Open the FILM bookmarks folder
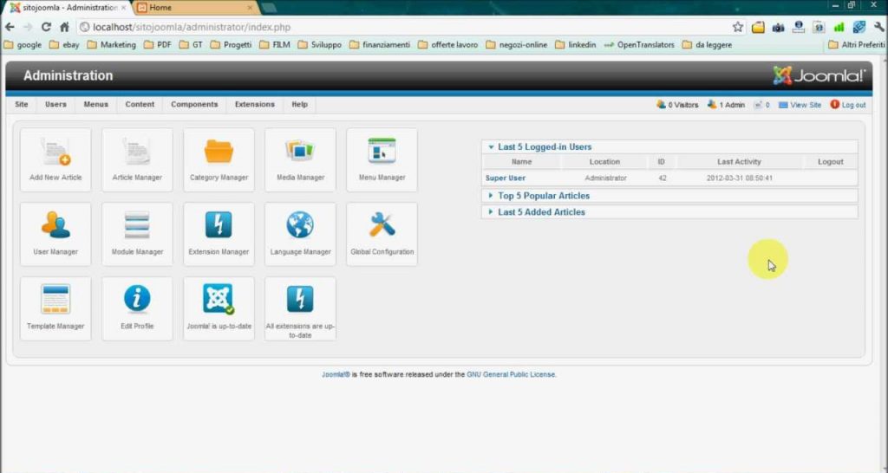Viewport: 888px width, 473px height. pyautogui.click(x=275, y=45)
